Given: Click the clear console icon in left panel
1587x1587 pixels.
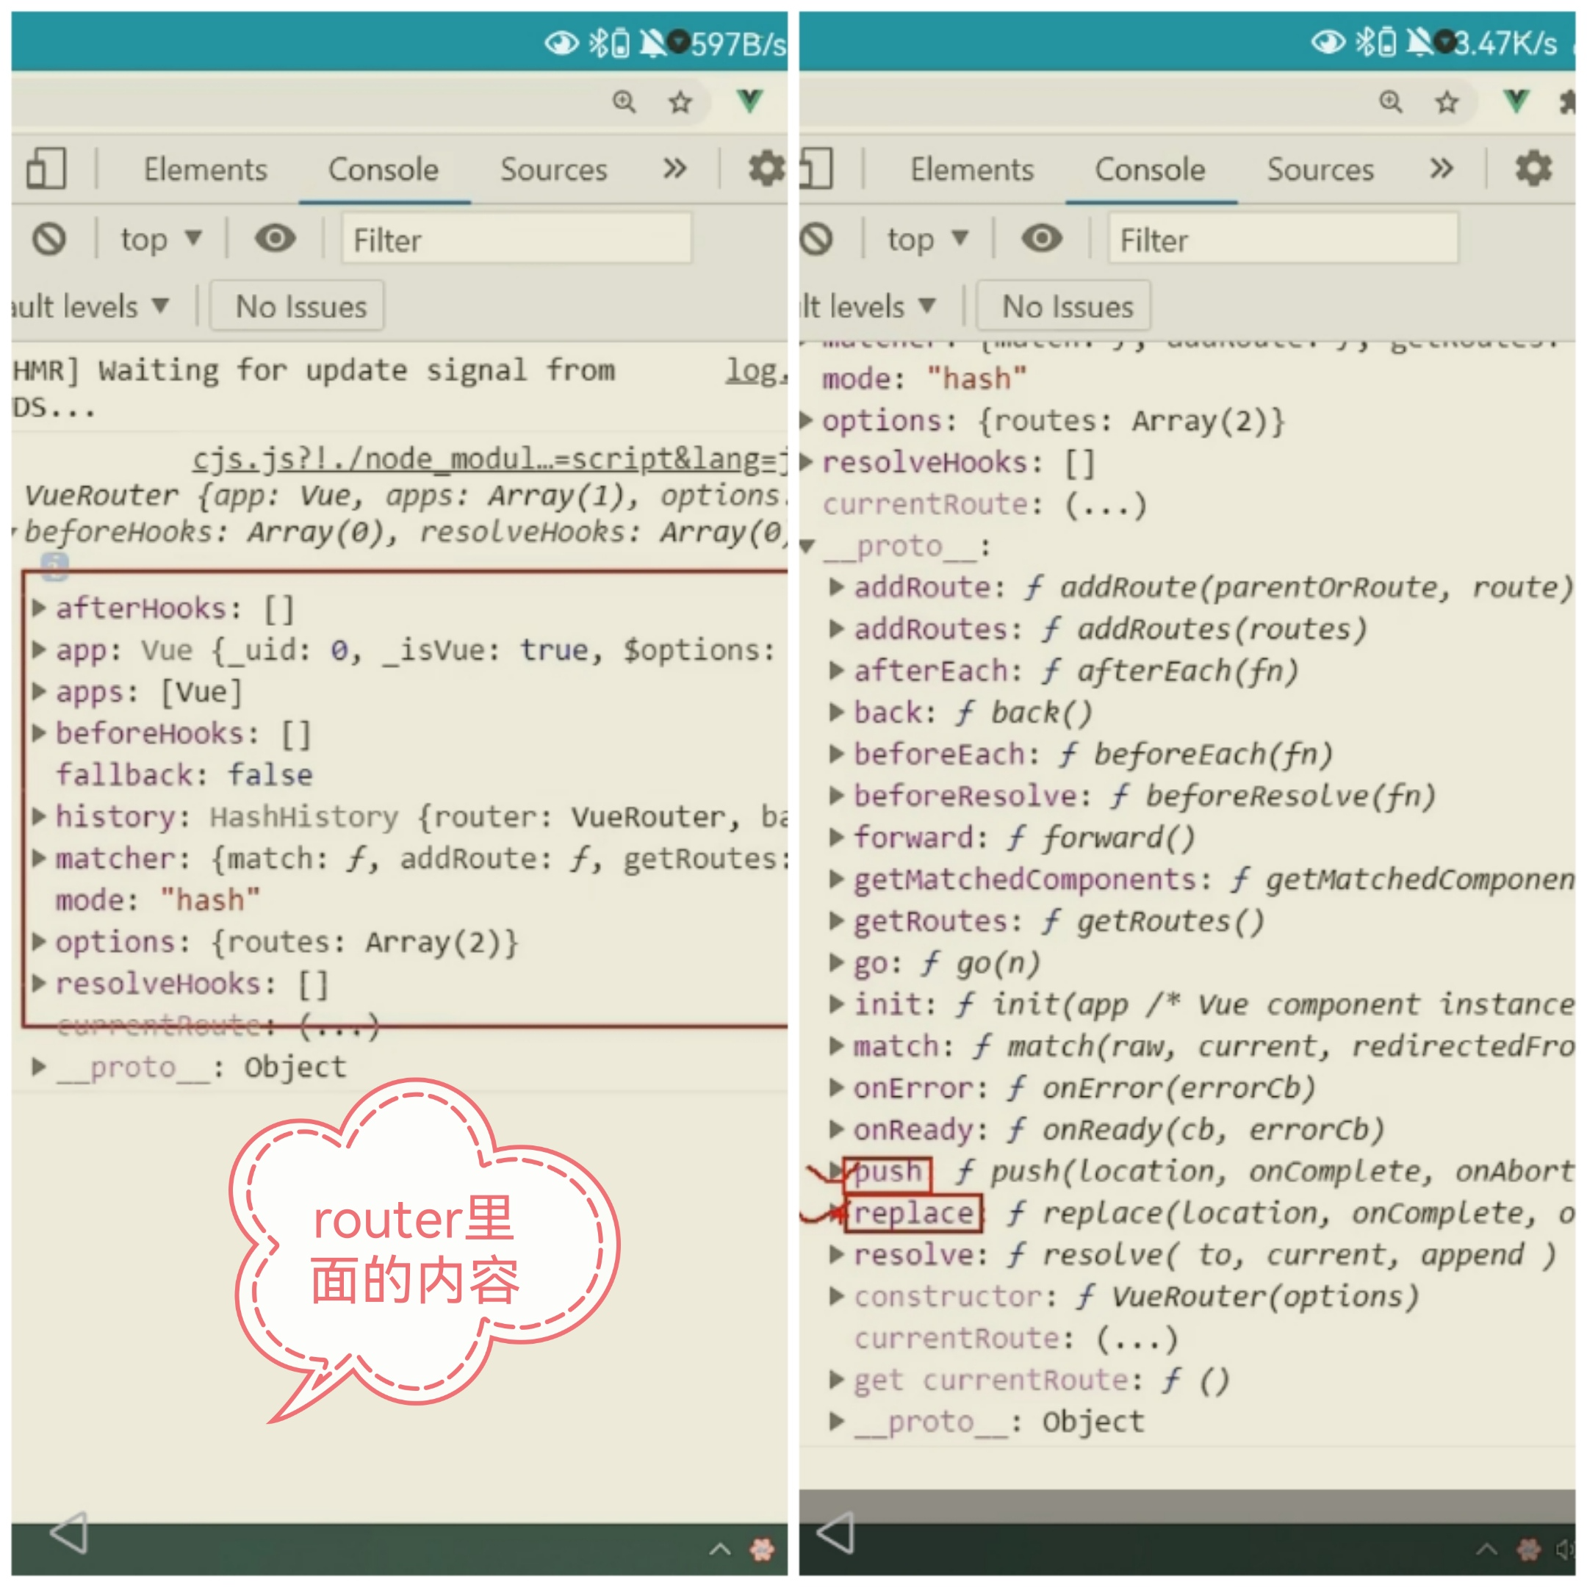Looking at the screenshot, I should [x=49, y=240].
